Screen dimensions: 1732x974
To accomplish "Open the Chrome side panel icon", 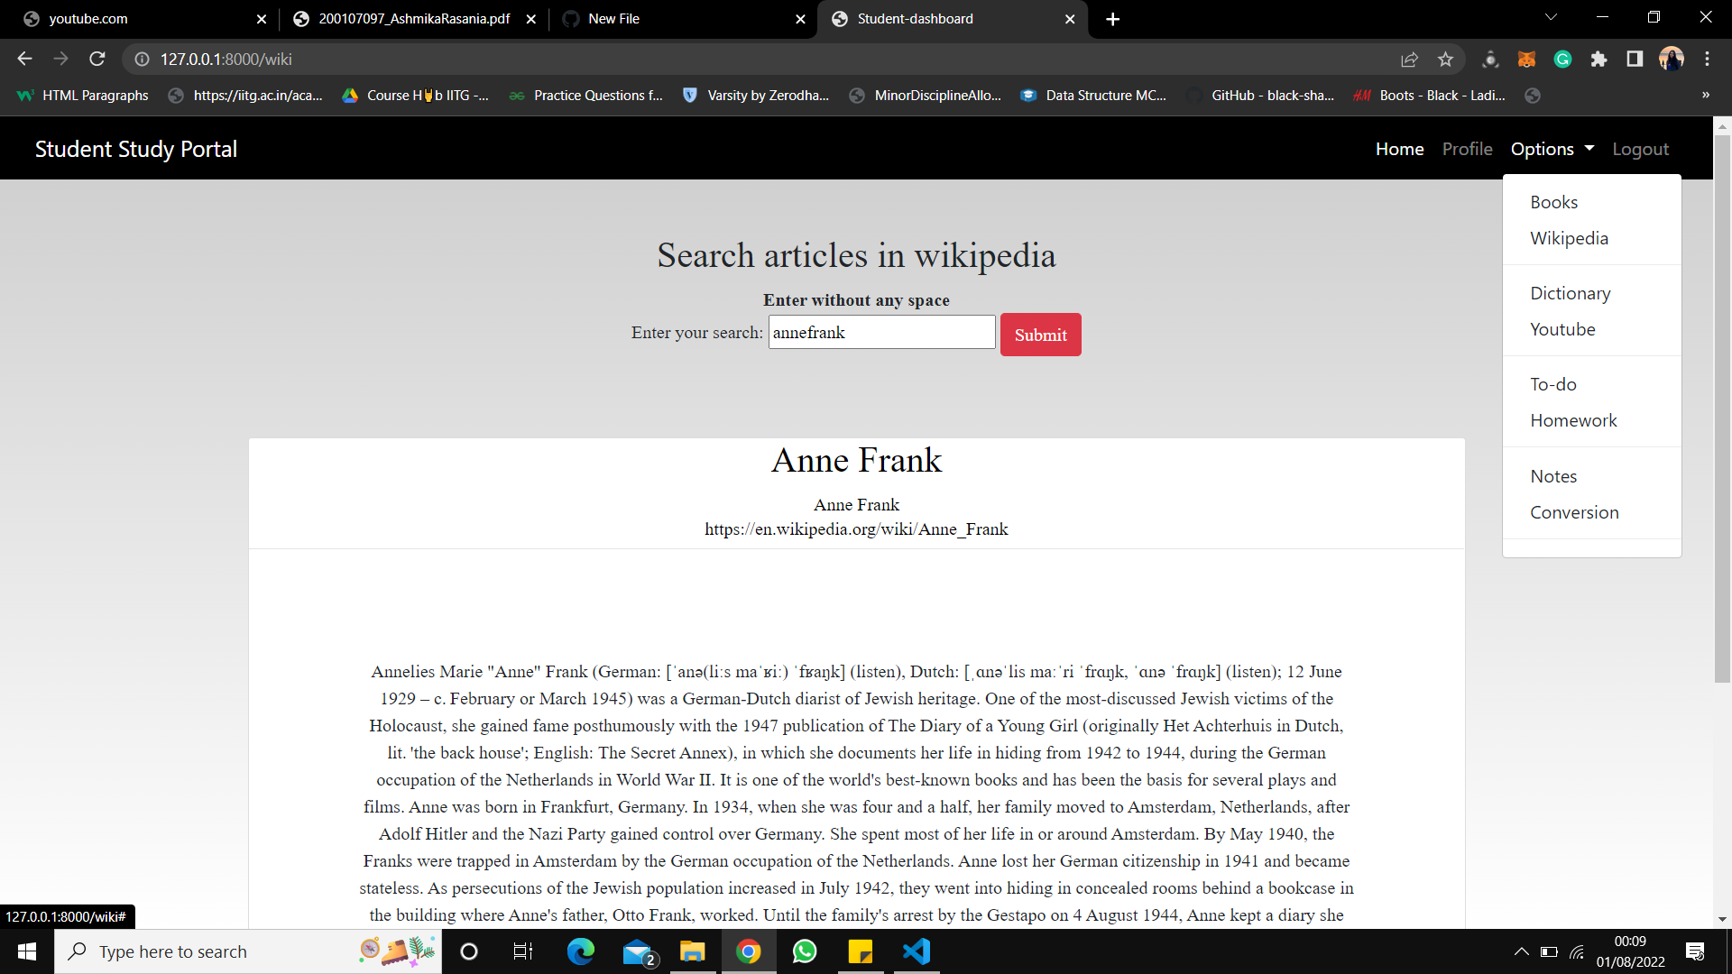I will pos(1635,60).
